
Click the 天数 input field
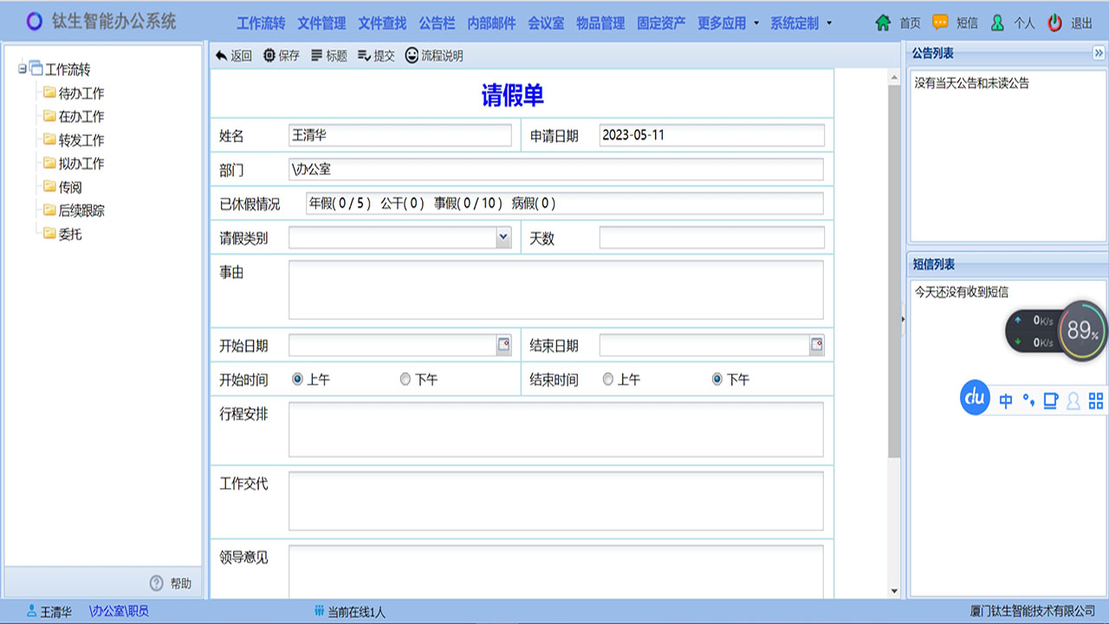pyautogui.click(x=712, y=237)
